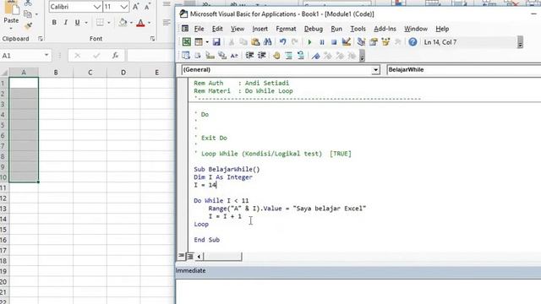The image size is (541, 304).
Task: Open the Insert menu in VBA
Action: coord(260,29)
